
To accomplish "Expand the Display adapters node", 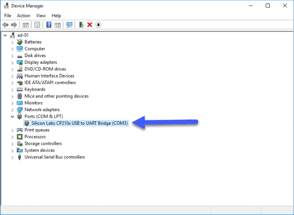I will coord(12,62).
